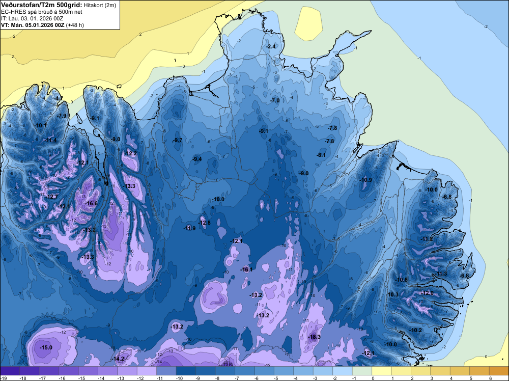
Task: Click the -11.2 temperature value
Action: pos(427,239)
